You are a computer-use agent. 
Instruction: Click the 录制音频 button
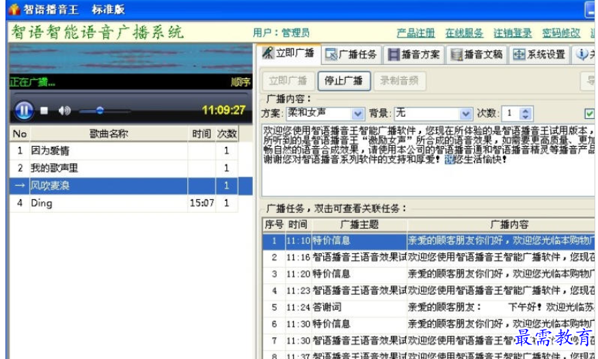point(399,81)
